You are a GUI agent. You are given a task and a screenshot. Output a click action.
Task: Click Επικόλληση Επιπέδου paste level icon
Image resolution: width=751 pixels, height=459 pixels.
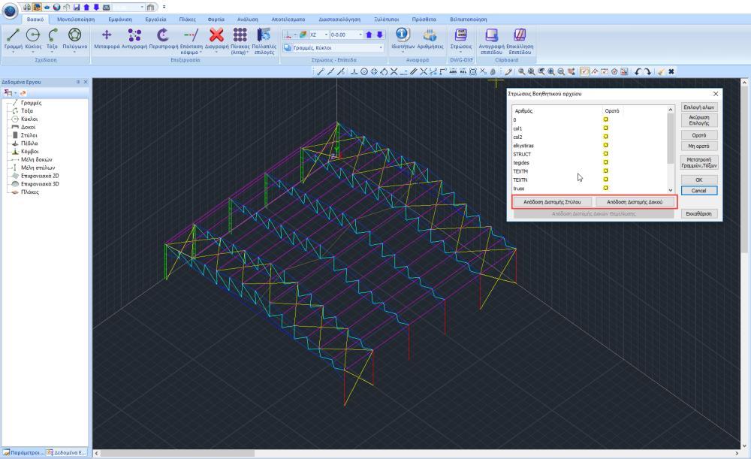(x=520, y=41)
